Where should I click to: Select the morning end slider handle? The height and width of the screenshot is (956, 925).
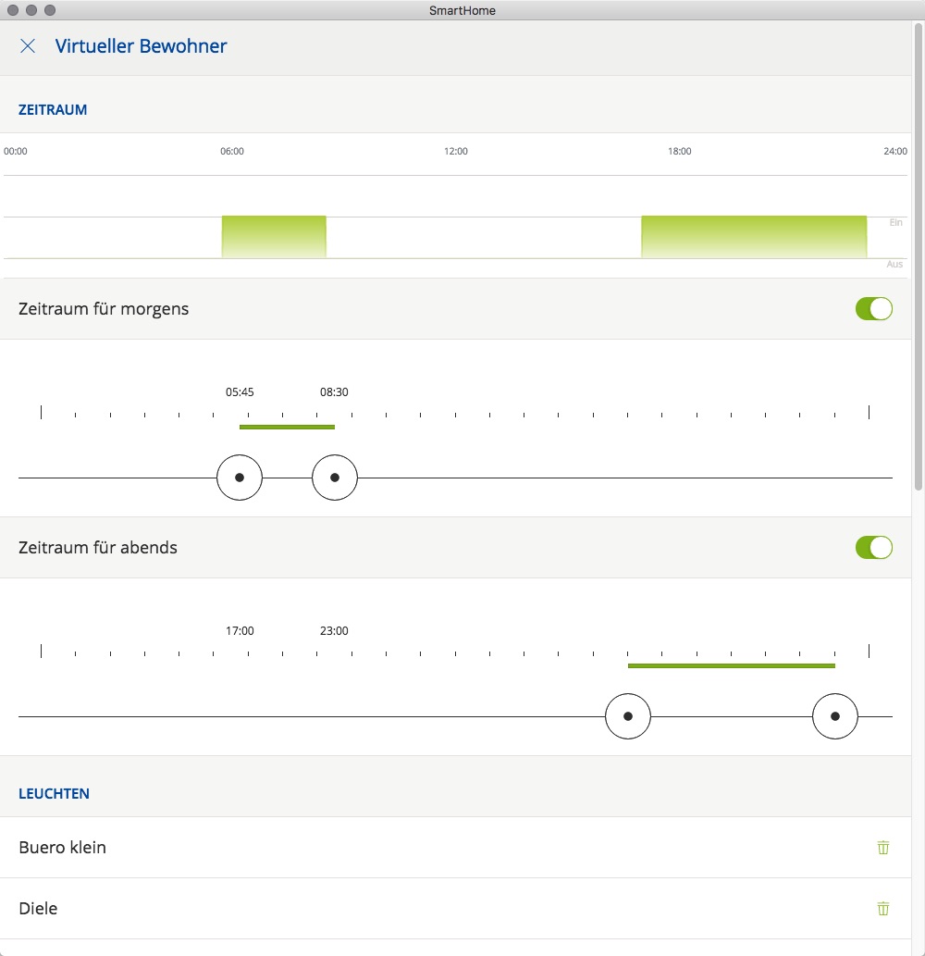(335, 478)
